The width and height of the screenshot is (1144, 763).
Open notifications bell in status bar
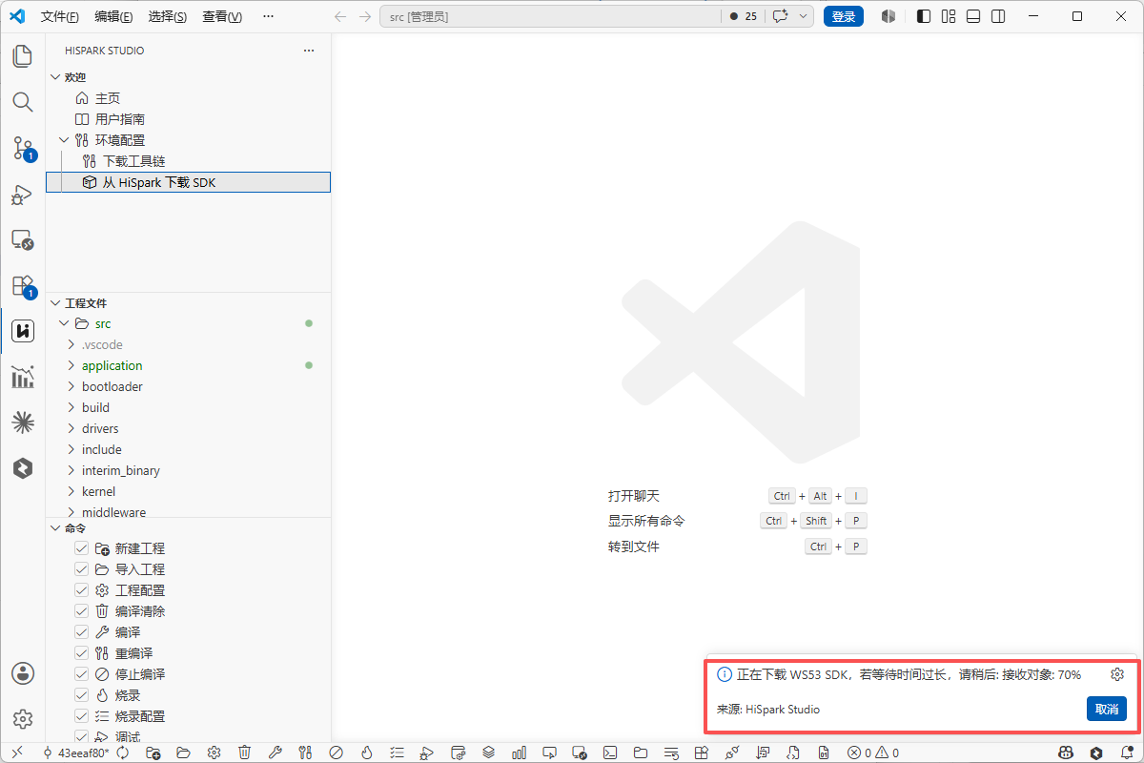[1127, 753]
